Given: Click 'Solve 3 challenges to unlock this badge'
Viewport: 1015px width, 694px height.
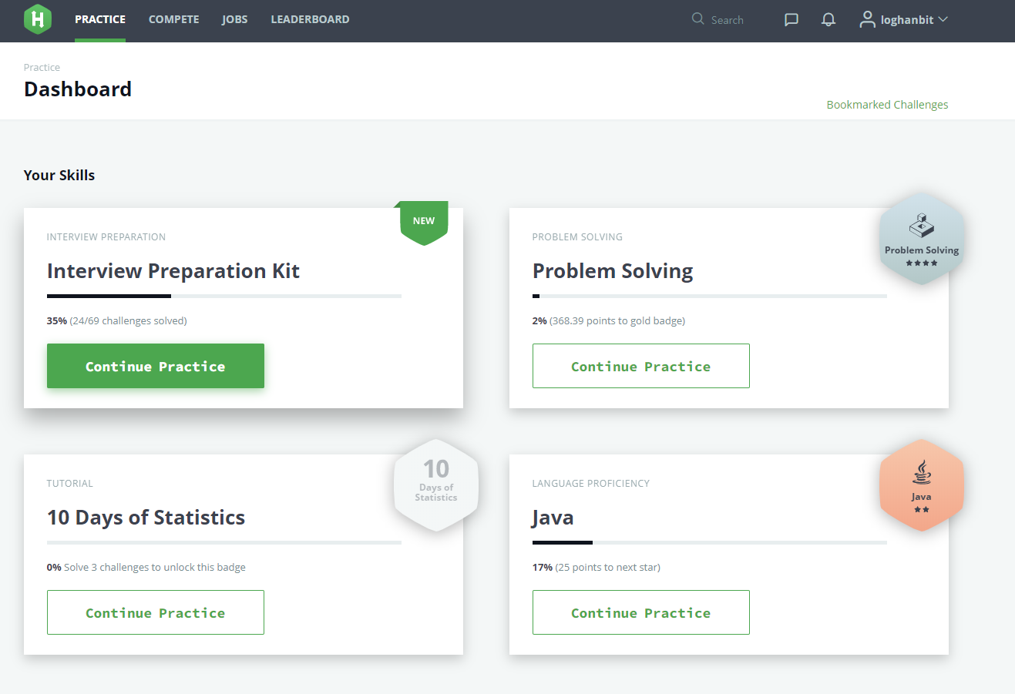Looking at the screenshot, I should (x=155, y=567).
